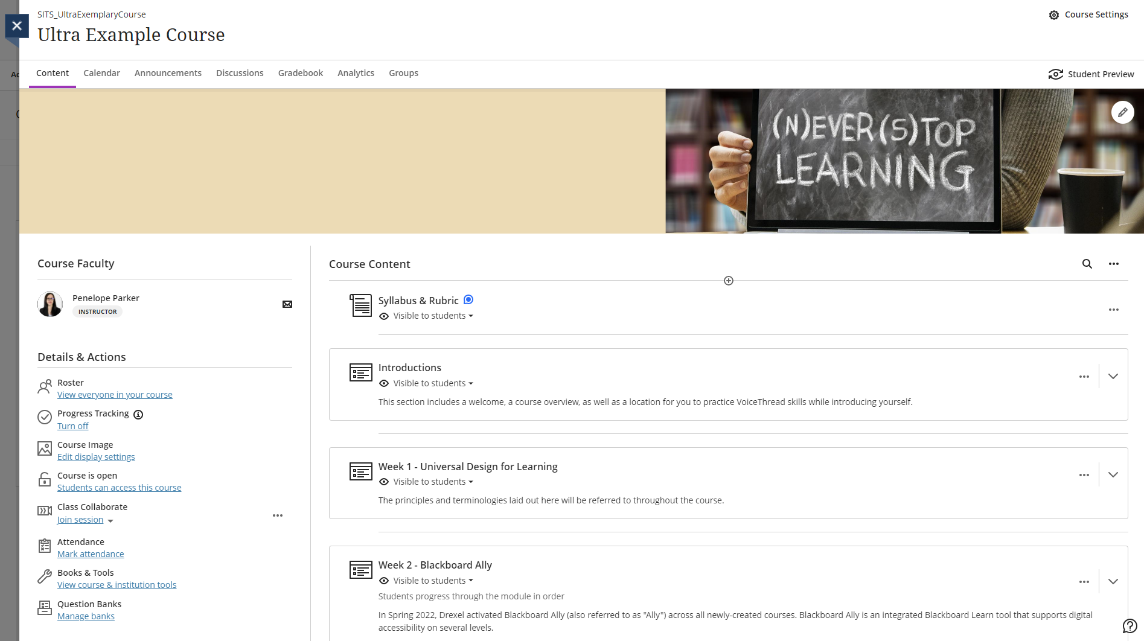Click Mark attendance link
The image size is (1144, 641).
(91, 554)
